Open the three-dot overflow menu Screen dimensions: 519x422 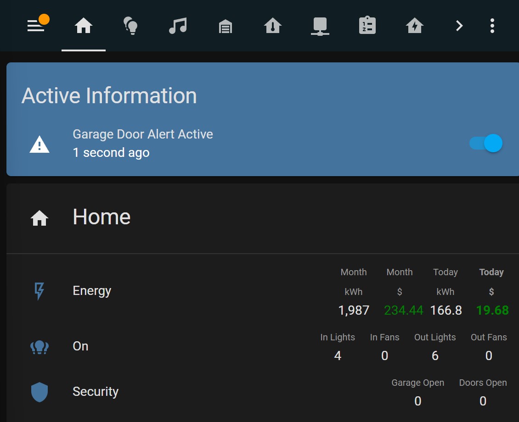tap(492, 26)
